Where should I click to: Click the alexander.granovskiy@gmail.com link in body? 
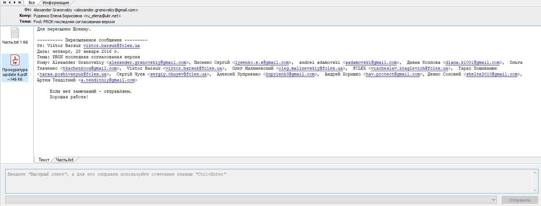point(148,62)
